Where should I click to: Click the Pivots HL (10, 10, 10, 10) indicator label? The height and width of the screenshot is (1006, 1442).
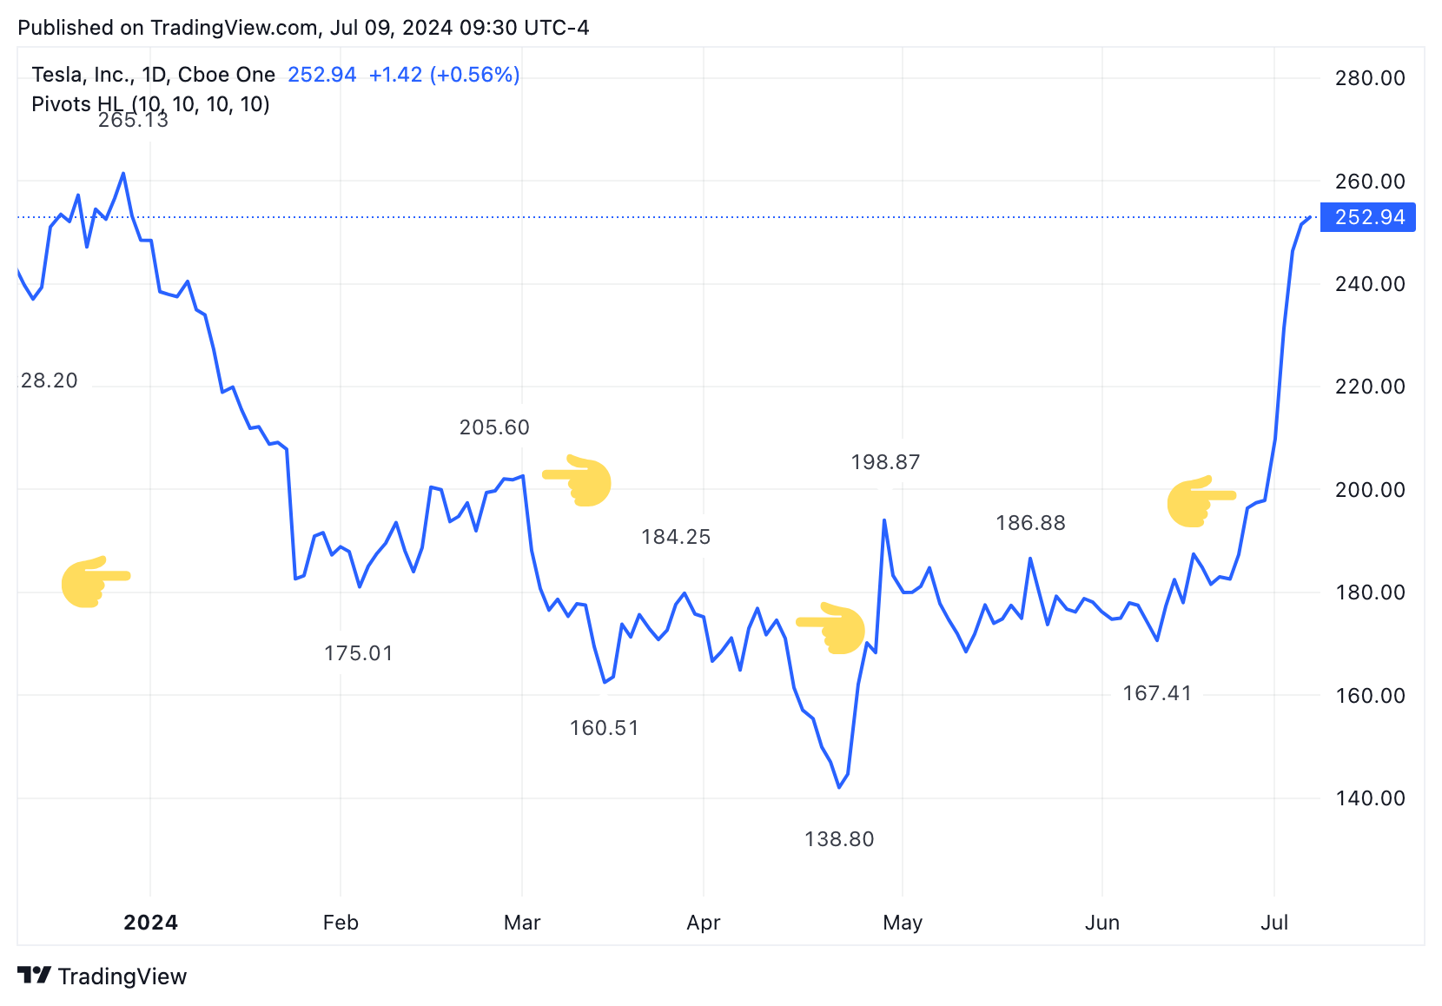pos(150,104)
